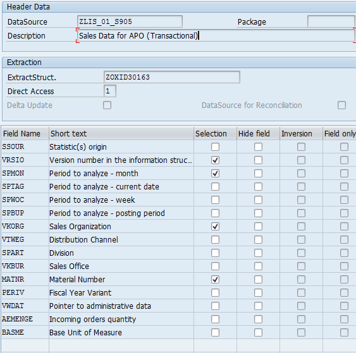The image size is (356, 353).
Task: Toggle DataSource for Reconciliation checkbox
Action: tap(341, 105)
